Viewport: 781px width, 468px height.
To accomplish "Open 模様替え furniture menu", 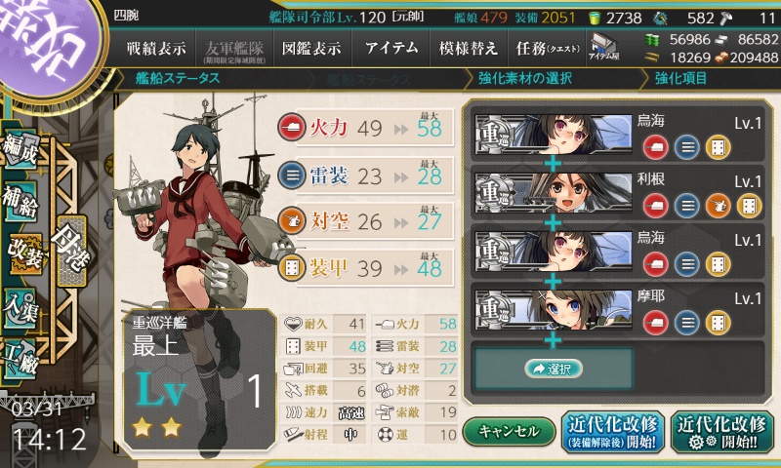I will 469,48.
